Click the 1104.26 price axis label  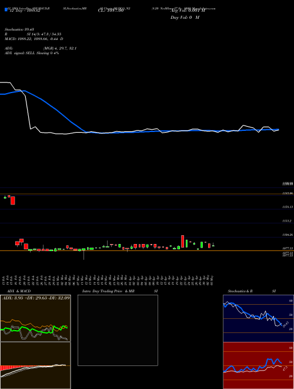[x=288, y=235]
